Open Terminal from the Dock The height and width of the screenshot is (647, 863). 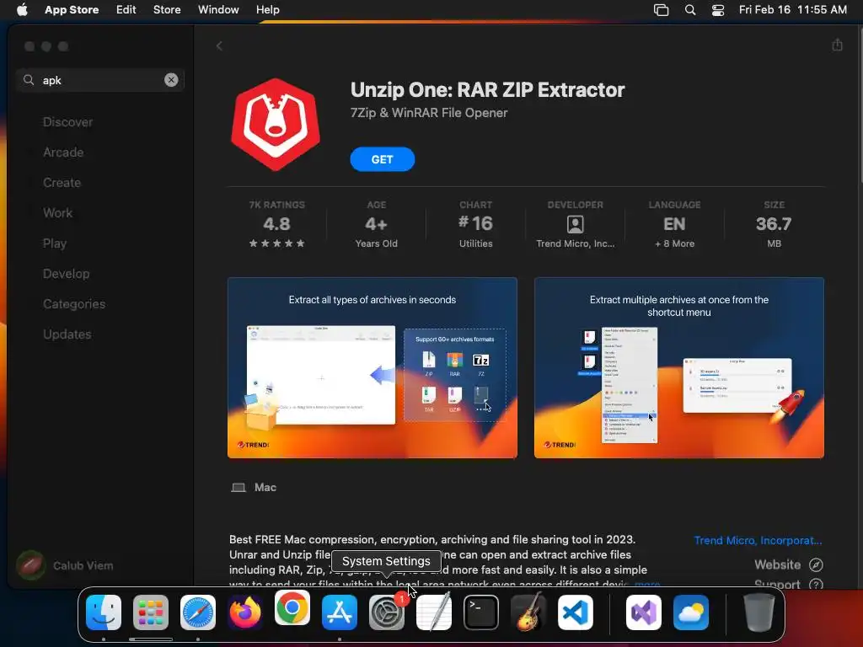click(x=481, y=612)
